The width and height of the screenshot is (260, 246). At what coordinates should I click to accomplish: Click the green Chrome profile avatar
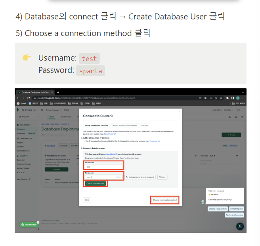[238, 98]
